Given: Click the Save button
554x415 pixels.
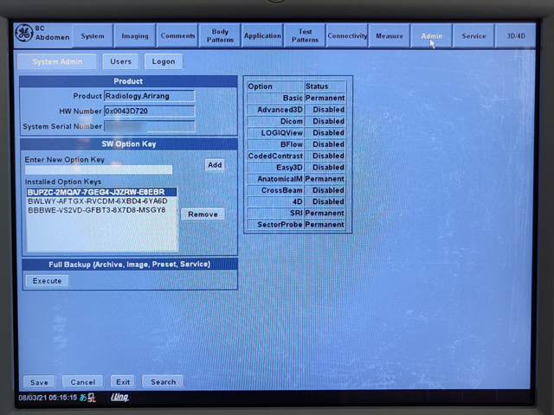Looking at the screenshot, I should click(x=39, y=382).
